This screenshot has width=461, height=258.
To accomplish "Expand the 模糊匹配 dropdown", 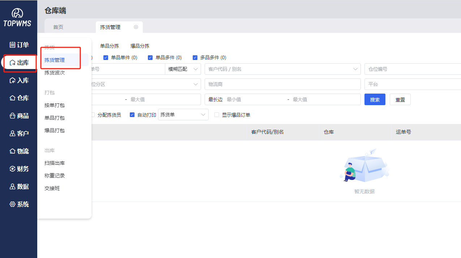I will pos(183,69).
